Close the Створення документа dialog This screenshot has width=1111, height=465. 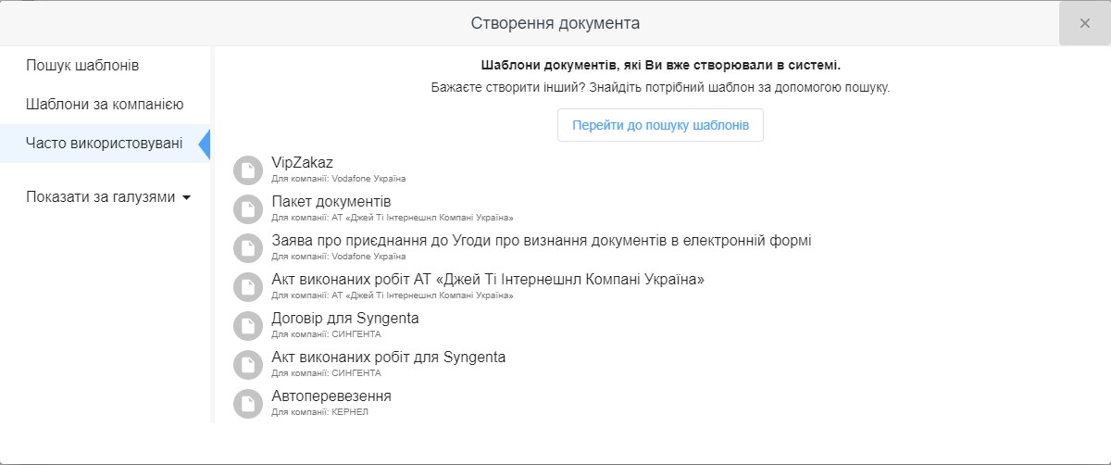(1084, 23)
